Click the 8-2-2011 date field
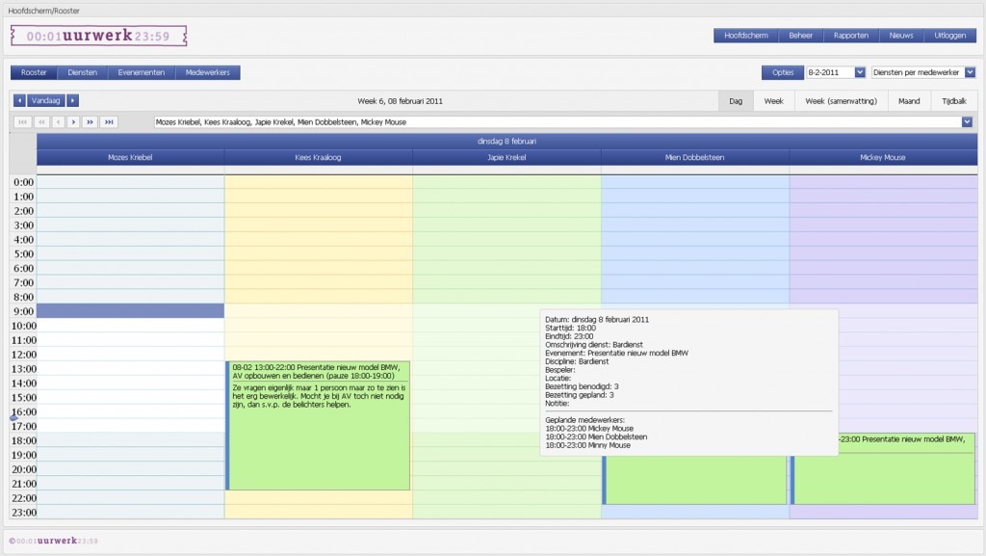The image size is (986, 556). (x=830, y=72)
